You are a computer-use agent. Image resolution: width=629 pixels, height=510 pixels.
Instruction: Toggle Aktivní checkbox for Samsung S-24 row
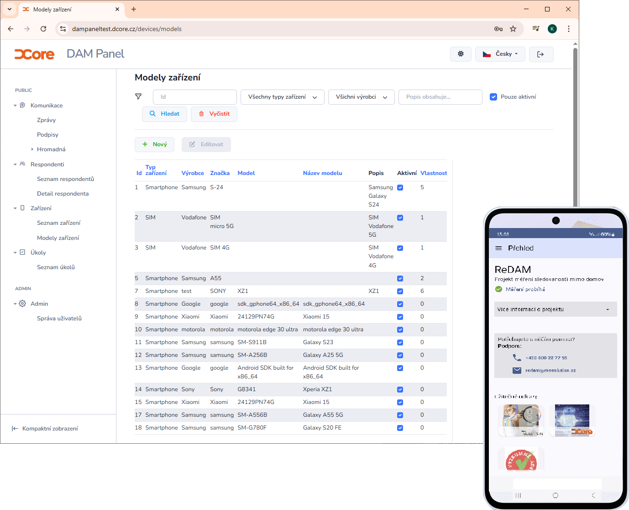click(400, 187)
